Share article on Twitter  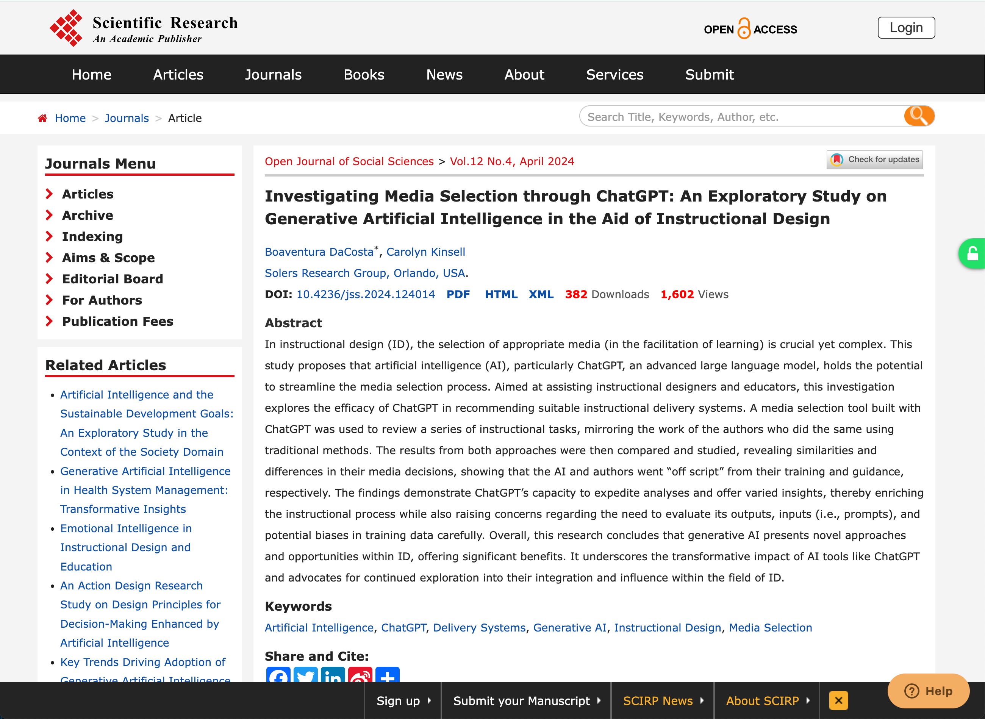click(x=306, y=675)
